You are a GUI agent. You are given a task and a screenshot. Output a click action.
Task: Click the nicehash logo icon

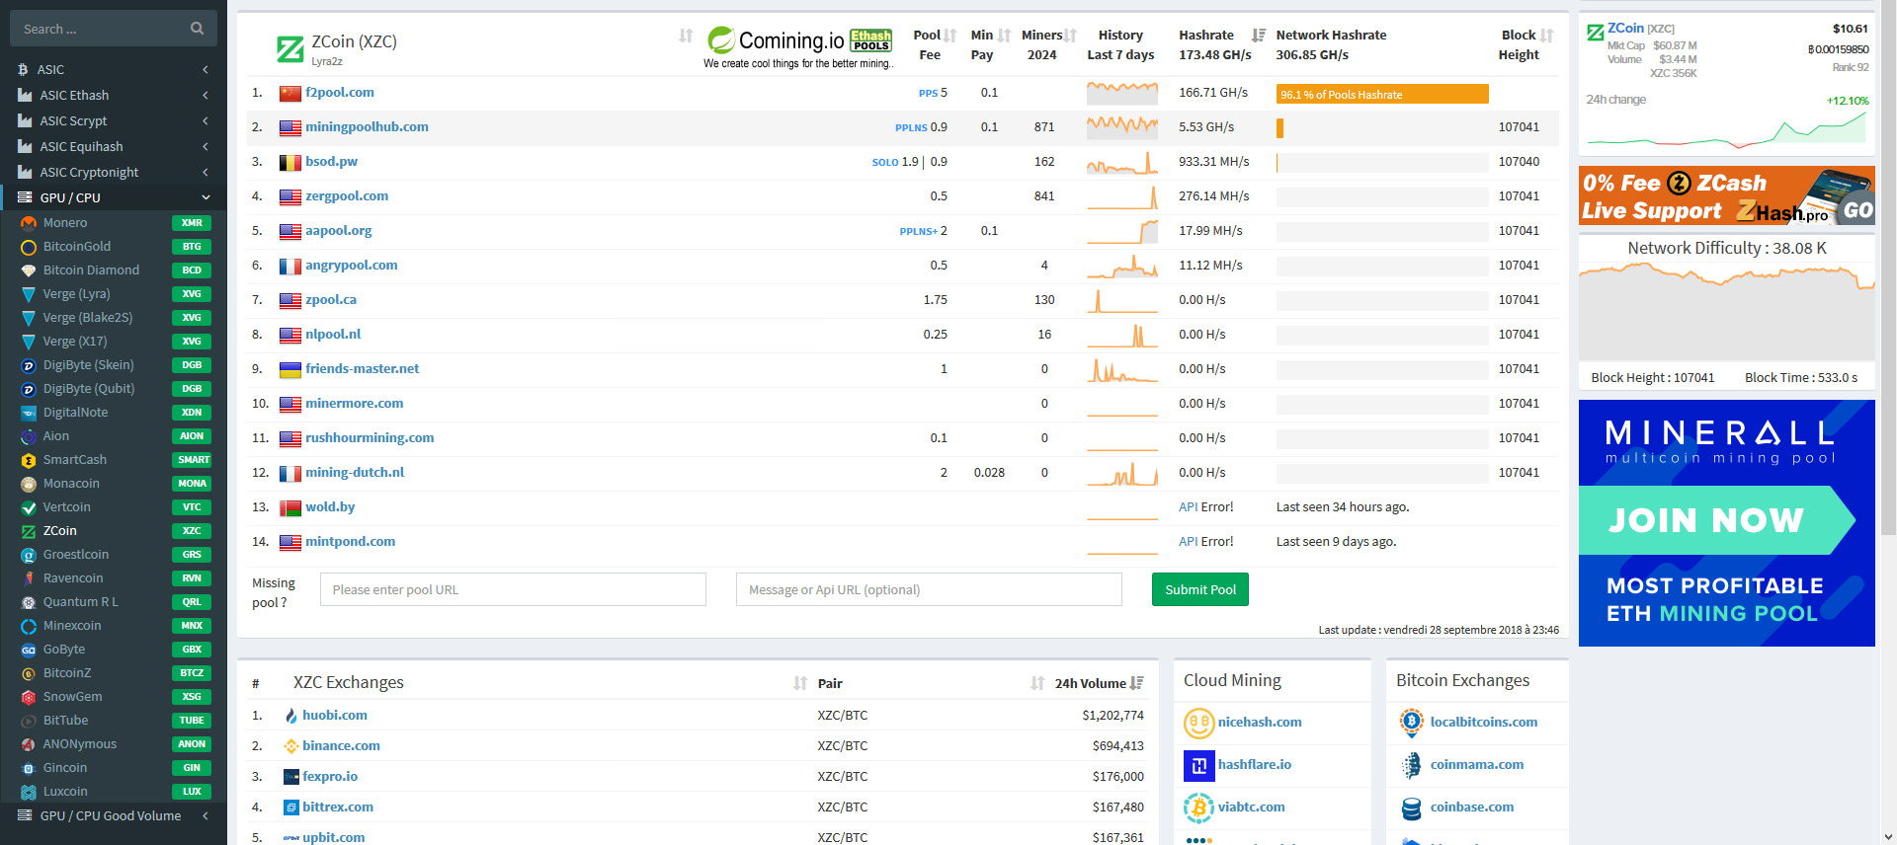click(1198, 723)
